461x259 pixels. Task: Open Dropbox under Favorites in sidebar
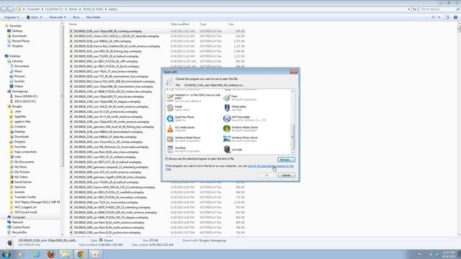[17, 46]
